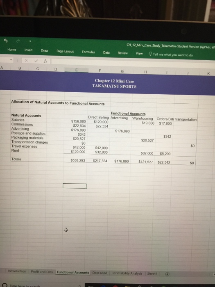
Task: Click the New sheet plus icon
Action: click(x=167, y=274)
